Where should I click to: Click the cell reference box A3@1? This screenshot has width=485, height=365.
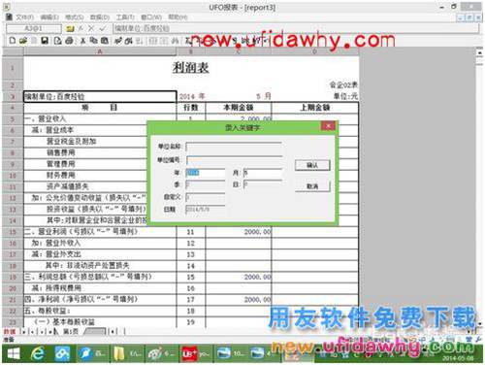(x=34, y=29)
